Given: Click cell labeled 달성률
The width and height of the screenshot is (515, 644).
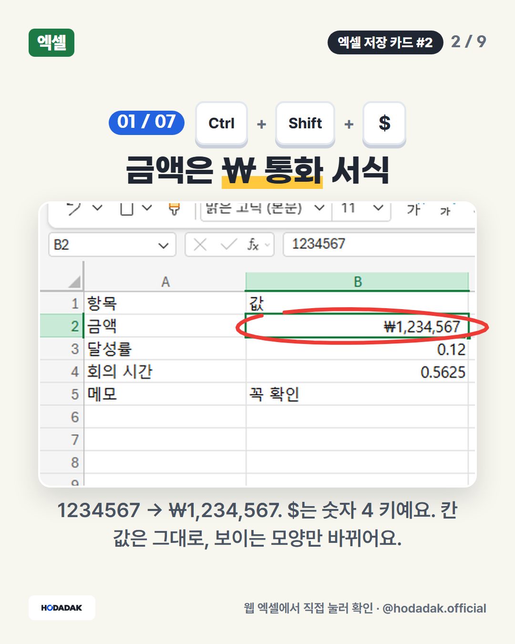Looking at the screenshot, I should [x=165, y=349].
